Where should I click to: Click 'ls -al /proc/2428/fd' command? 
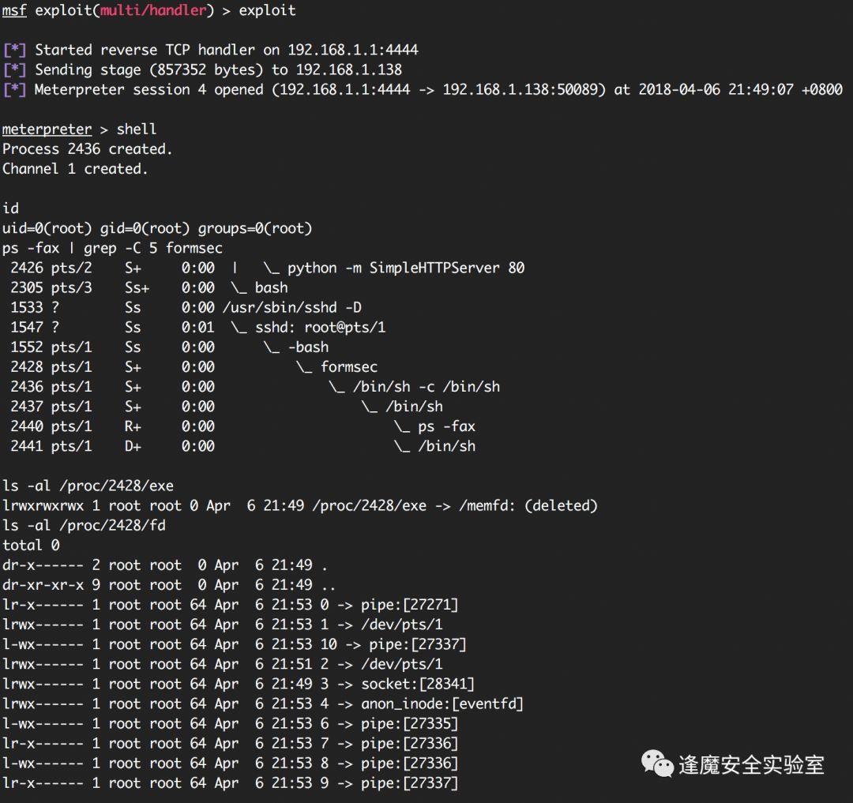click(x=84, y=526)
